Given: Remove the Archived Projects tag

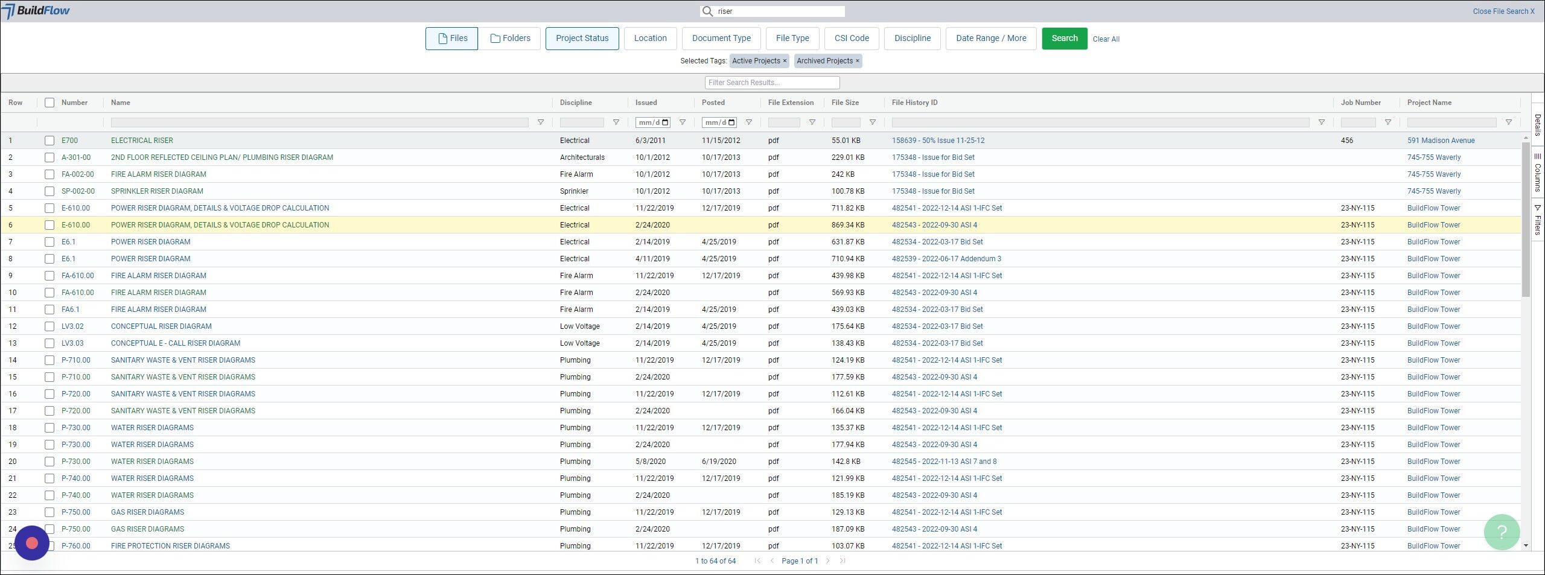Looking at the screenshot, I should tap(857, 61).
